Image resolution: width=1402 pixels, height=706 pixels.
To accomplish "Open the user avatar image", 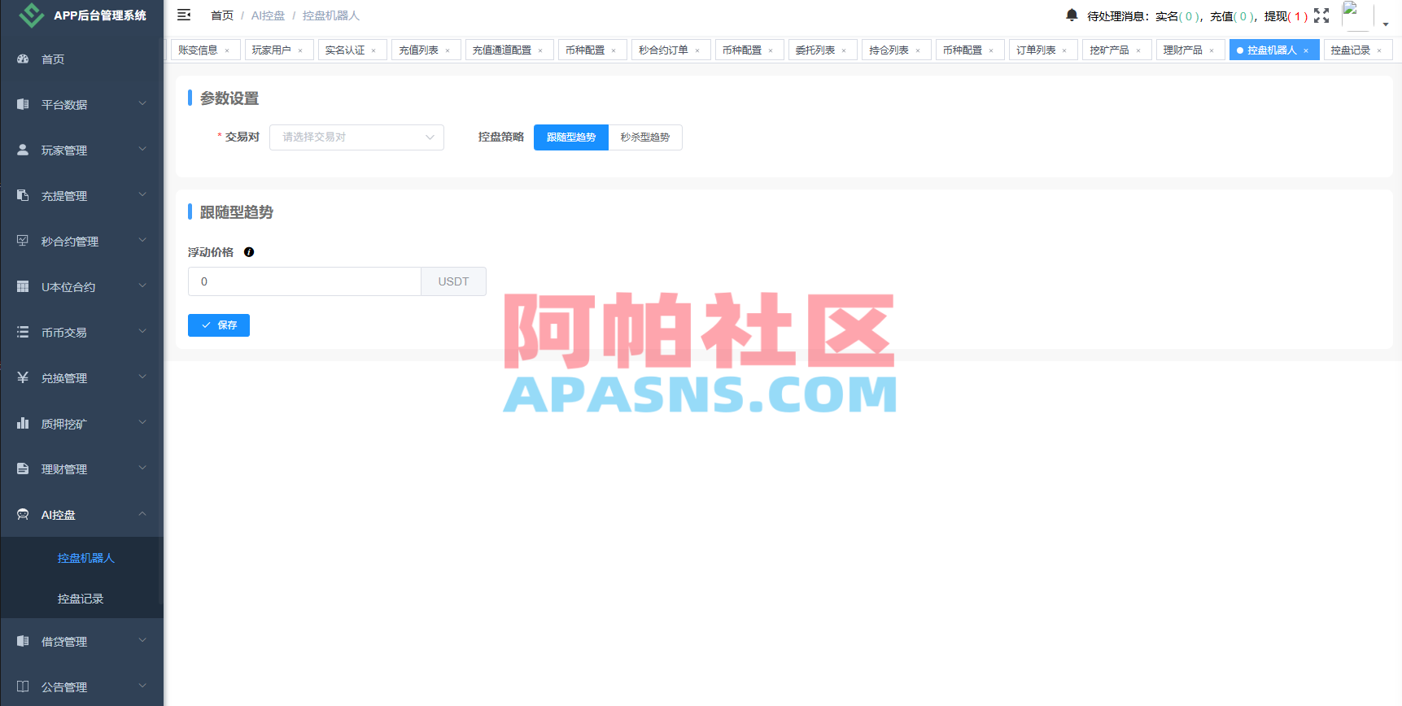I will point(1356,15).
